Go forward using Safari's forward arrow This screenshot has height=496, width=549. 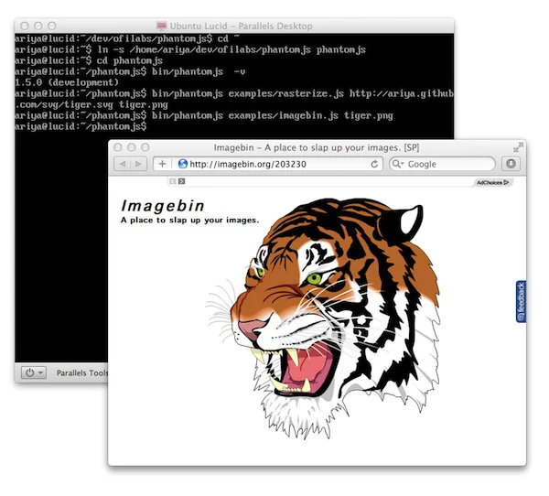(x=139, y=164)
